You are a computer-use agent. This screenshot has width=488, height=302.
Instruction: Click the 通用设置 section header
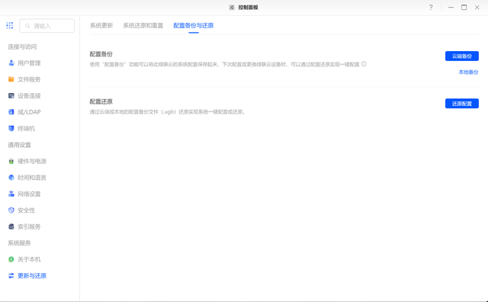(x=19, y=145)
